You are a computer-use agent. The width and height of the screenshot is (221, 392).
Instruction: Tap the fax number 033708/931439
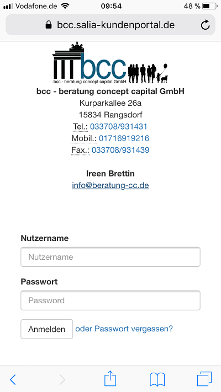click(120, 150)
